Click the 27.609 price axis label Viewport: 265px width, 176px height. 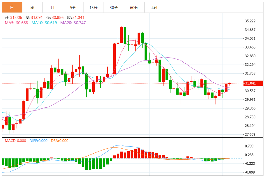tap(250, 134)
